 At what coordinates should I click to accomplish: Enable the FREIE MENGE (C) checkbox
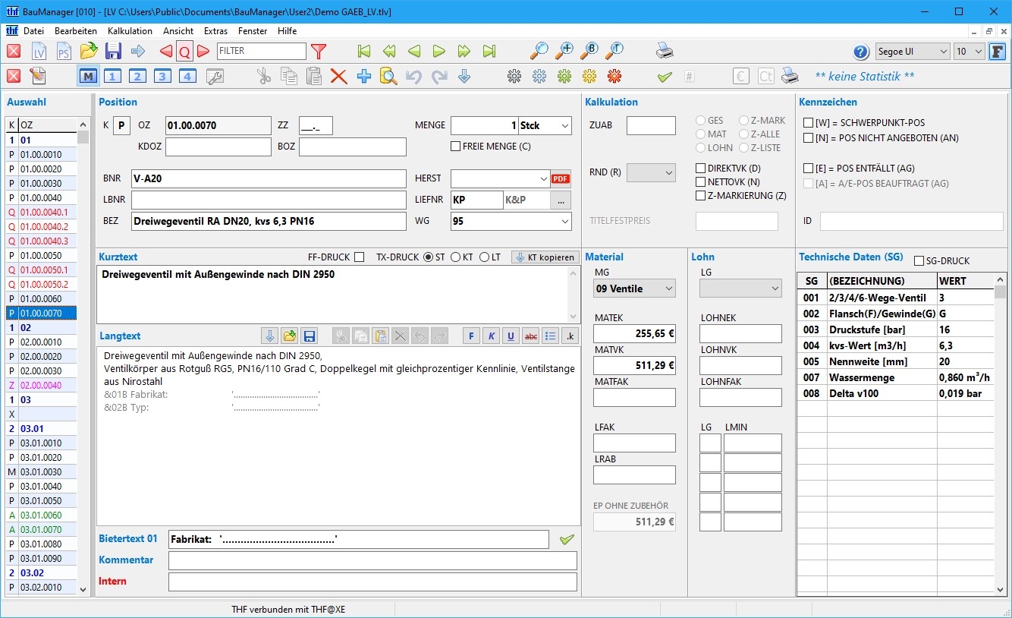click(x=456, y=147)
